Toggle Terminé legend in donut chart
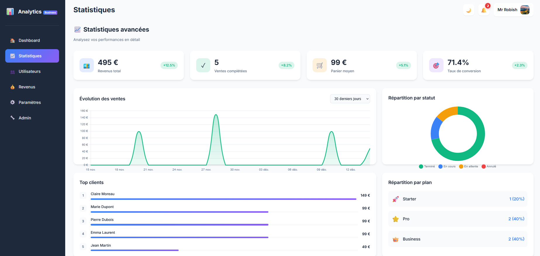540x256 pixels. tap(427, 166)
